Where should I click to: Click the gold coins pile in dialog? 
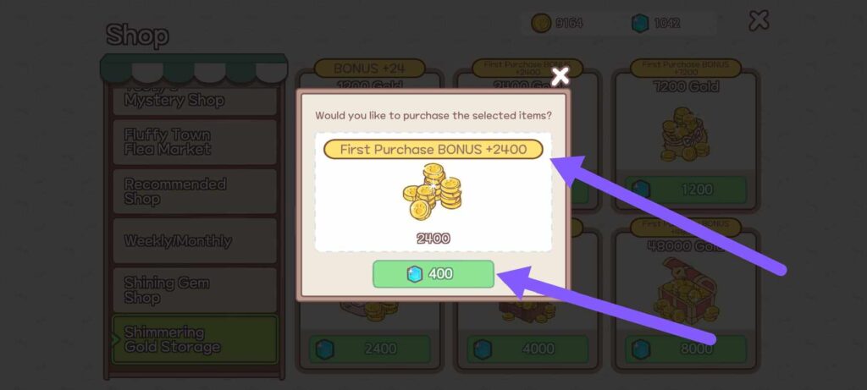(x=433, y=191)
